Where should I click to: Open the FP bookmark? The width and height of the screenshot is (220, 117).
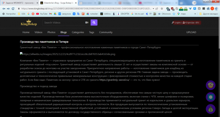click(149, 14)
